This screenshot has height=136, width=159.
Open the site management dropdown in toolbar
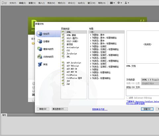coord(127,3)
